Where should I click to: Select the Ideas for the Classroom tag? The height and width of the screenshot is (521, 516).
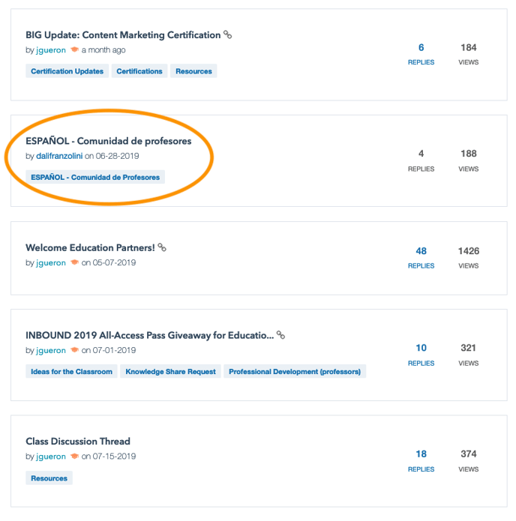72,371
